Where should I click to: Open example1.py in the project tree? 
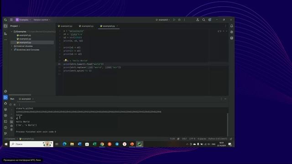click(25, 36)
